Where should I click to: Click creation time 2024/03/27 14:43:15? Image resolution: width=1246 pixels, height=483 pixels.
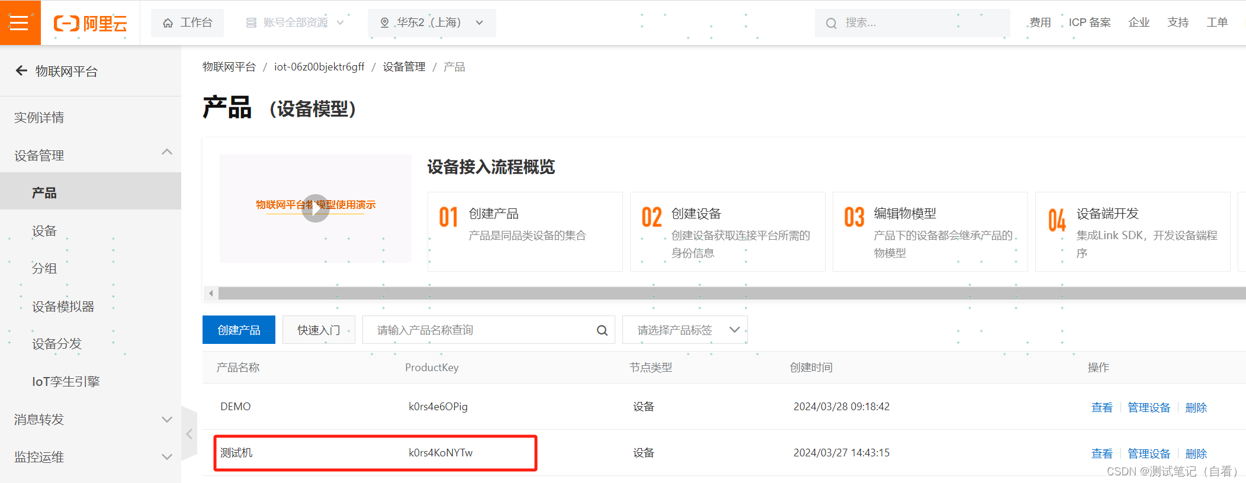[842, 453]
